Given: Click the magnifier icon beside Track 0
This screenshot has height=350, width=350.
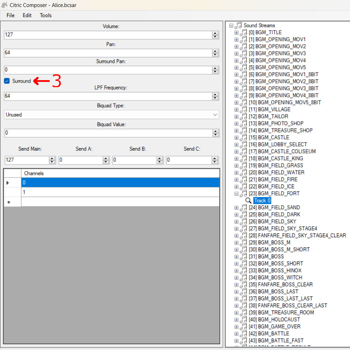Looking at the screenshot, I should [x=248, y=201].
